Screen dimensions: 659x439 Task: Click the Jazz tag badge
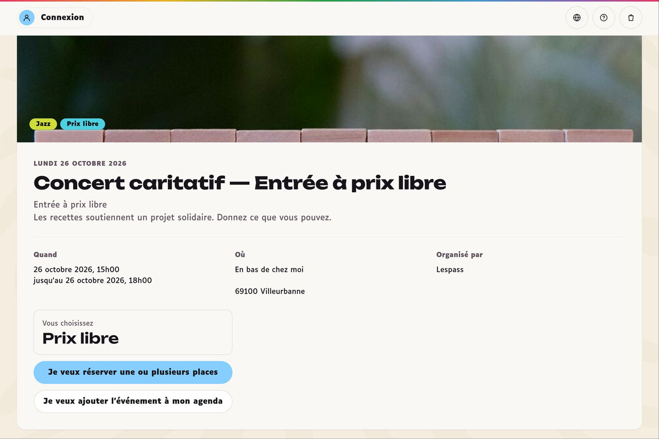pos(43,124)
